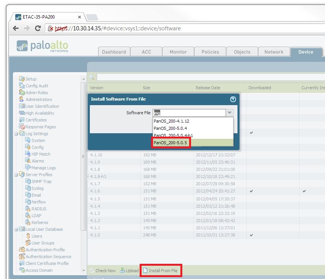Click the Config Audit icon
Viewport: 325px width, 279px height.
coord(22,85)
